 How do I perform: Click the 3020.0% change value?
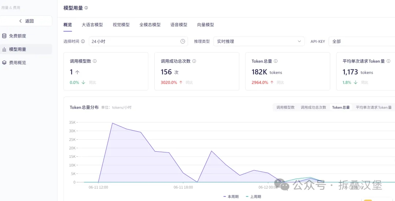click(x=169, y=82)
